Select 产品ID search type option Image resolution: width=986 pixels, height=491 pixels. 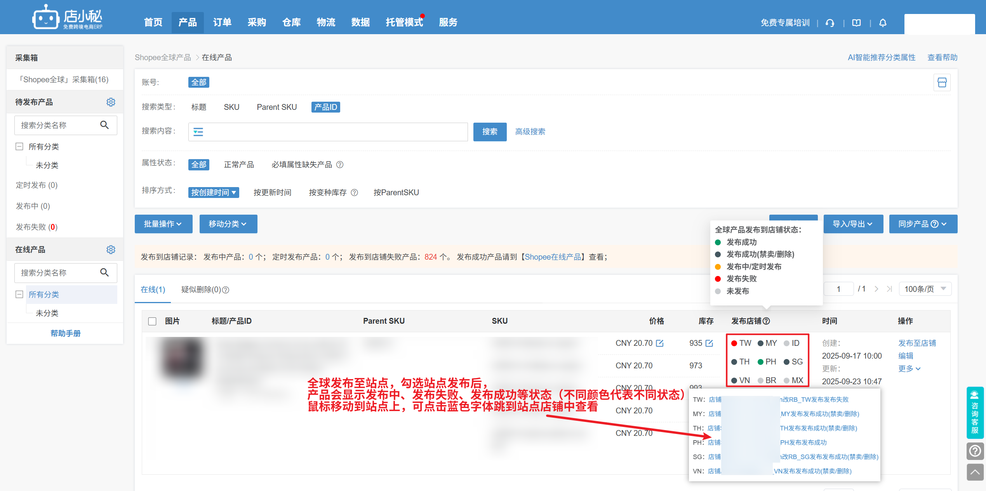(325, 107)
